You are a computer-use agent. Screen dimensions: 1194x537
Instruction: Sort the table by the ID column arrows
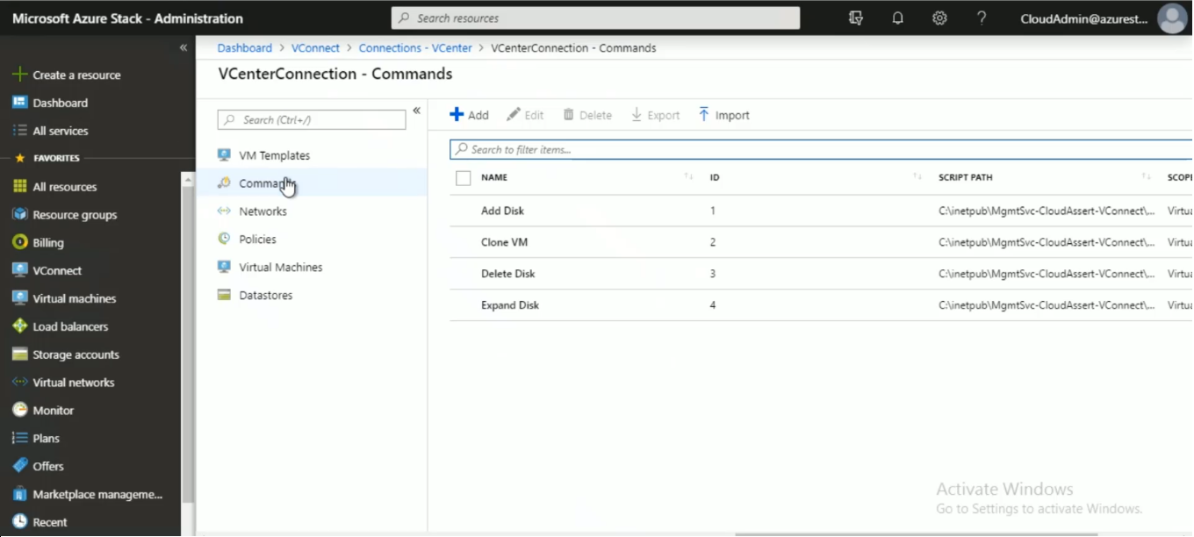click(917, 177)
